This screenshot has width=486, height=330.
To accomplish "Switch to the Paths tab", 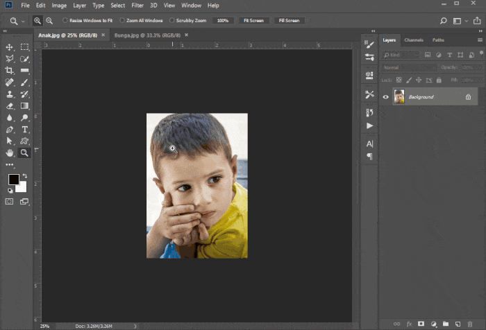I will [438, 40].
